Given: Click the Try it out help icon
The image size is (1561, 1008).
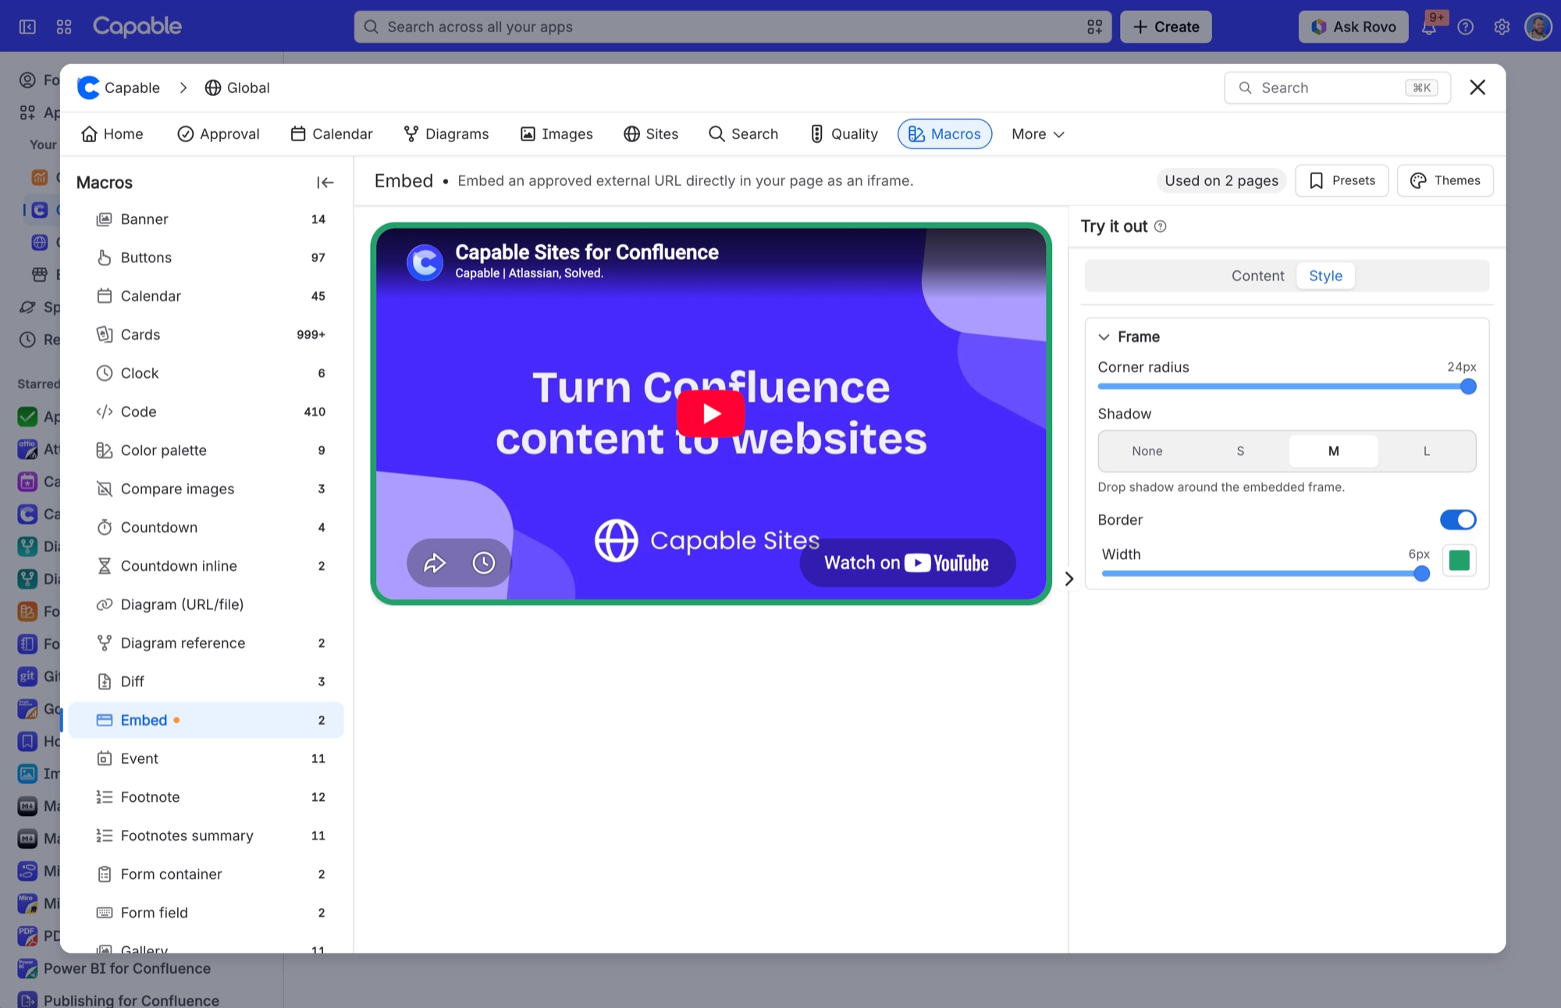Looking at the screenshot, I should click(1161, 226).
